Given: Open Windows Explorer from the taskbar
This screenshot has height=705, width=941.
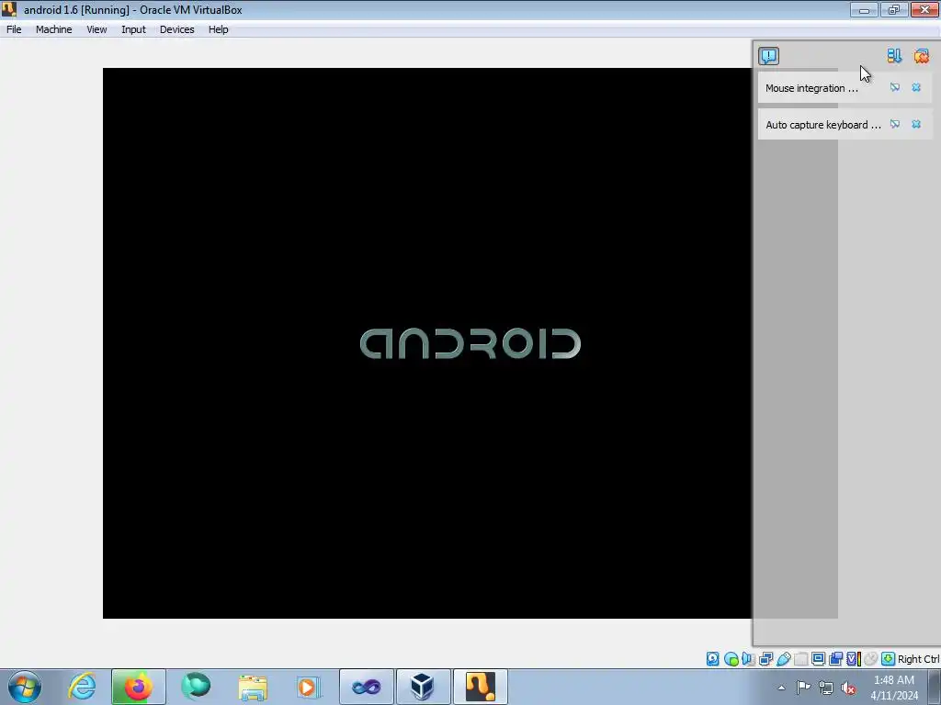Looking at the screenshot, I should click(253, 687).
